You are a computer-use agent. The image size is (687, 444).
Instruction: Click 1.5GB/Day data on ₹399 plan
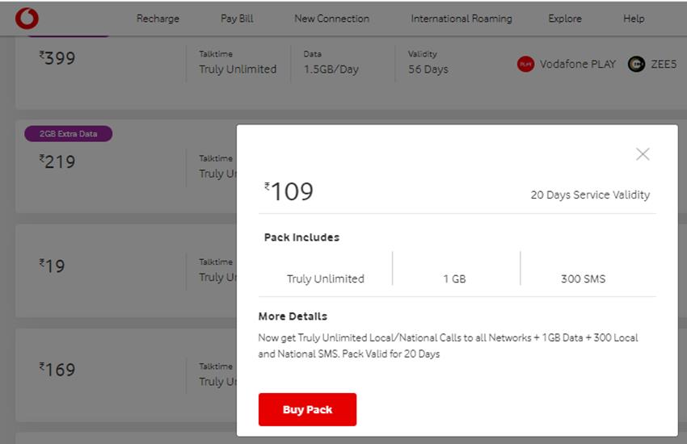pos(331,69)
